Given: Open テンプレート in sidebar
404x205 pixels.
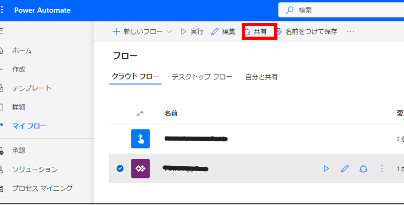Looking at the screenshot, I should coord(32,88).
